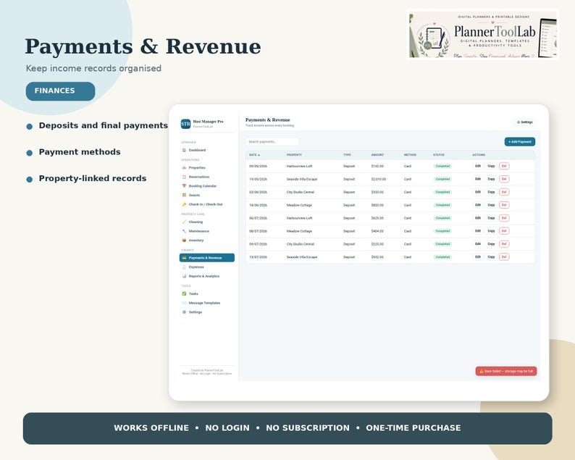Edit the $2,010.00 Seaside Villa Escape payment

478,179
